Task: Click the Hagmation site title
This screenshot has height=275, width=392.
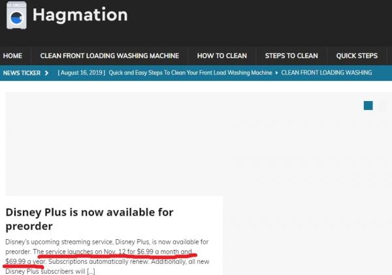Action: pos(80,14)
